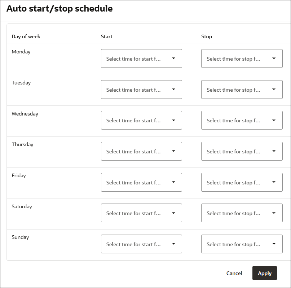Open the Friday stop time dropdown
291x288 pixels.
242,182
